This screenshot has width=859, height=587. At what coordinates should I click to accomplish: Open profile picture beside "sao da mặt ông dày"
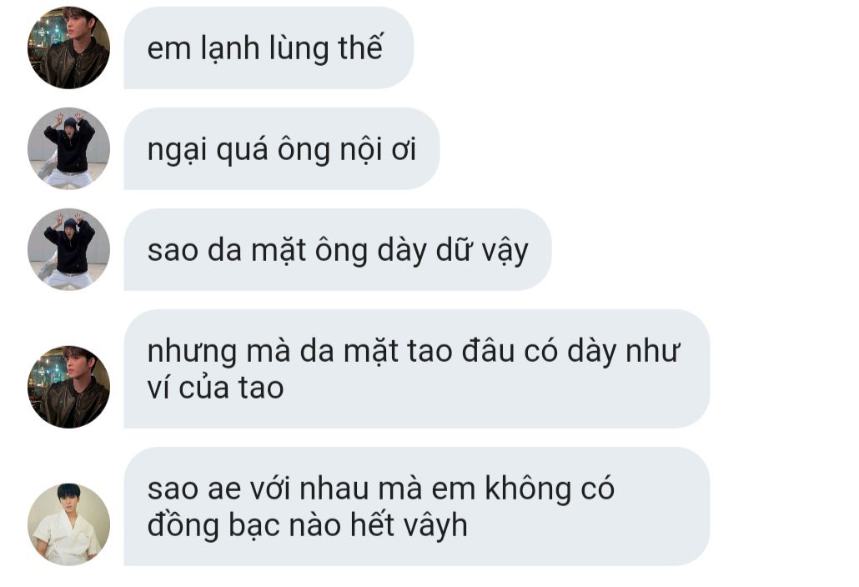(x=68, y=249)
